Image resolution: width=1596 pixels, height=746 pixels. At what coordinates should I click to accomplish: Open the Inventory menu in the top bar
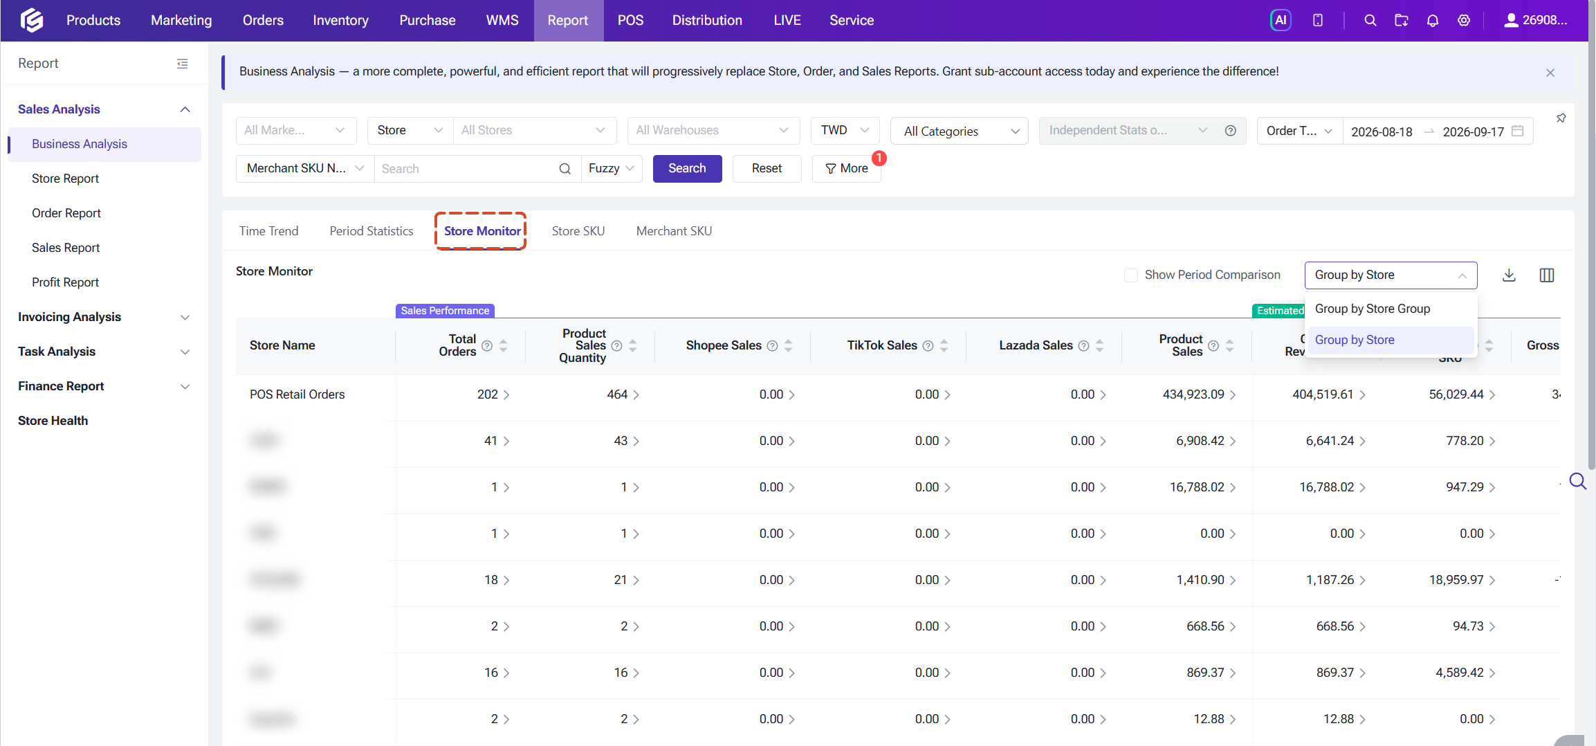(340, 20)
